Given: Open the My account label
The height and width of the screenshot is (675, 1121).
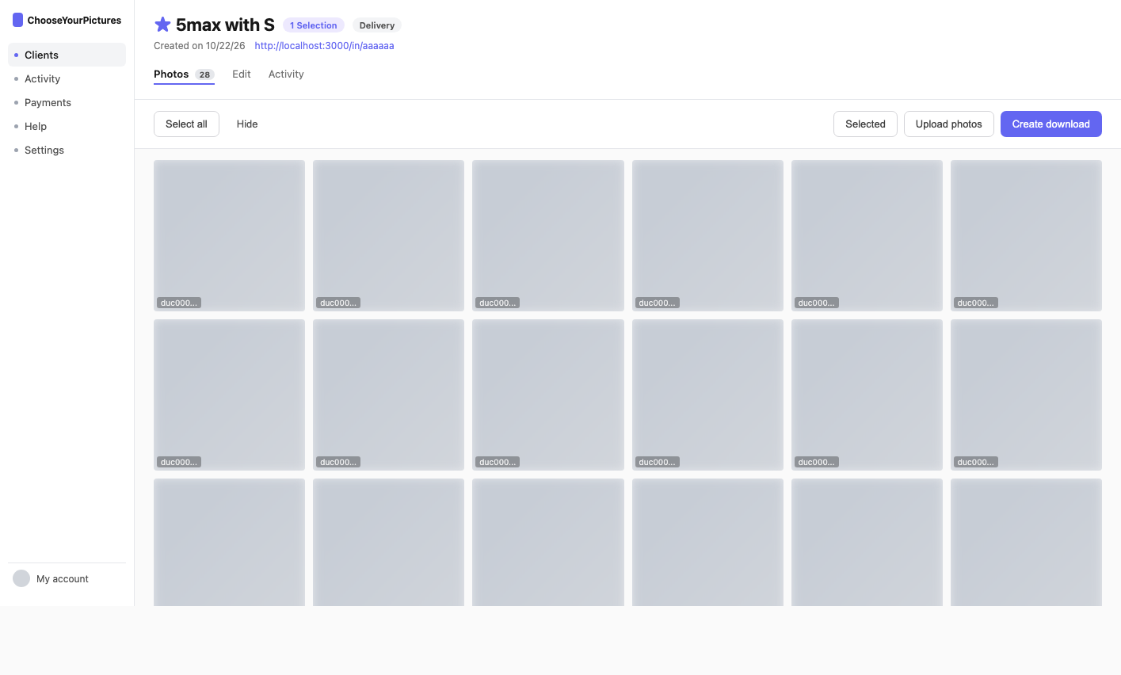Looking at the screenshot, I should point(63,578).
